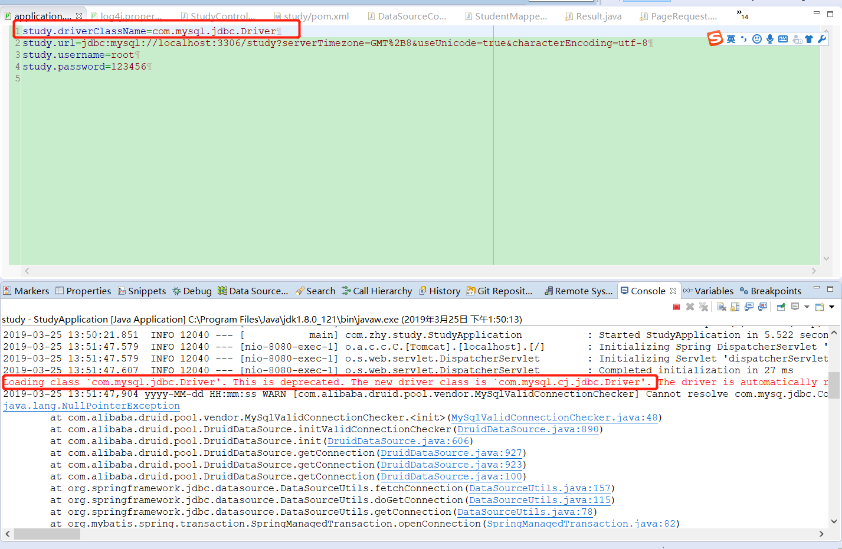This screenshot has width=842, height=549.
Task: Open SpringManagedTransaction.java:82 stack trace link
Action: click(581, 524)
